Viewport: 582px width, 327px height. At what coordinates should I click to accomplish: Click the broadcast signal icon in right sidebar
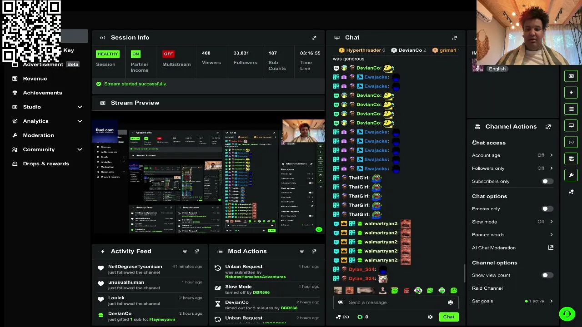[571, 142]
